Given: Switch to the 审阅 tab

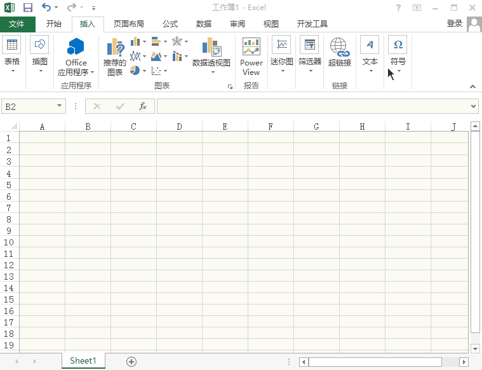Looking at the screenshot, I should pos(238,24).
